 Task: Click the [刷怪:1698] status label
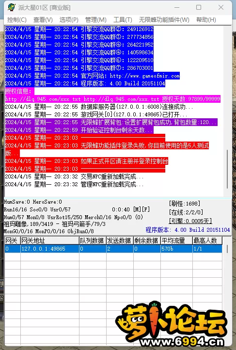[x=185, y=203]
